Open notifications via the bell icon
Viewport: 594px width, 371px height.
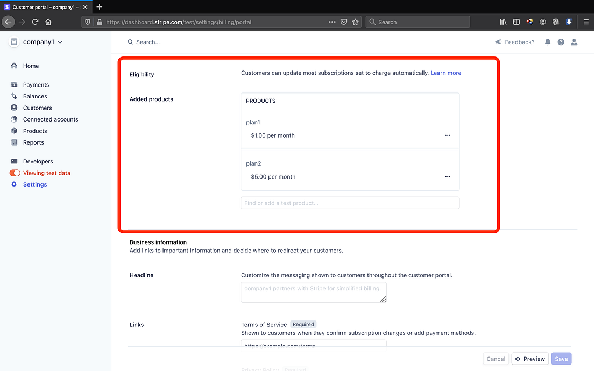tap(547, 41)
